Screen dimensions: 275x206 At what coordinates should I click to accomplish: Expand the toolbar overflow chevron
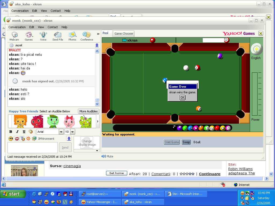pyautogui.click(x=98, y=34)
